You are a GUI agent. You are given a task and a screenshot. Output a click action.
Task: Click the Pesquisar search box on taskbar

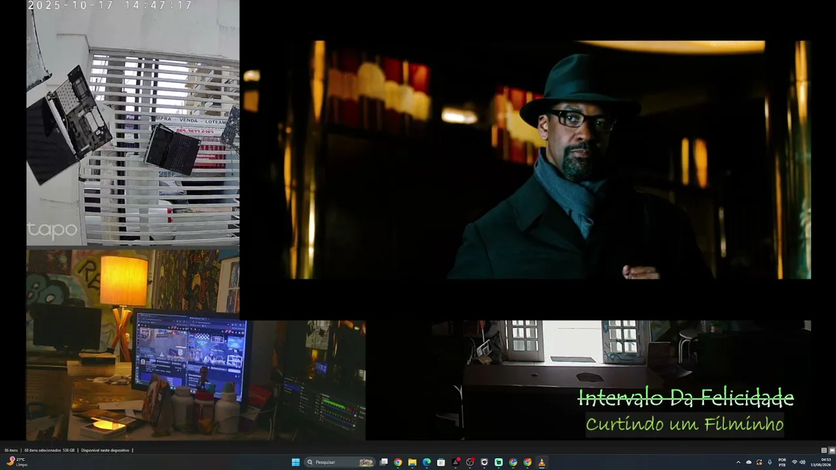pos(340,462)
